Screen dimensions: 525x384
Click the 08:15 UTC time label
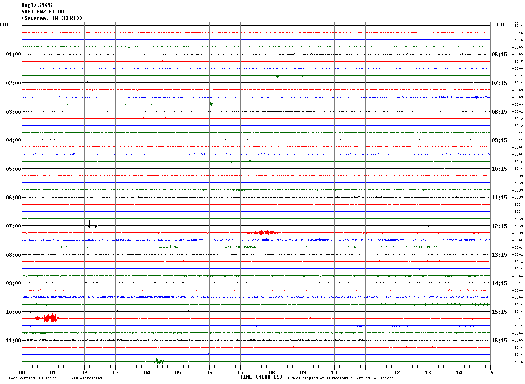(x=499, y=112)
